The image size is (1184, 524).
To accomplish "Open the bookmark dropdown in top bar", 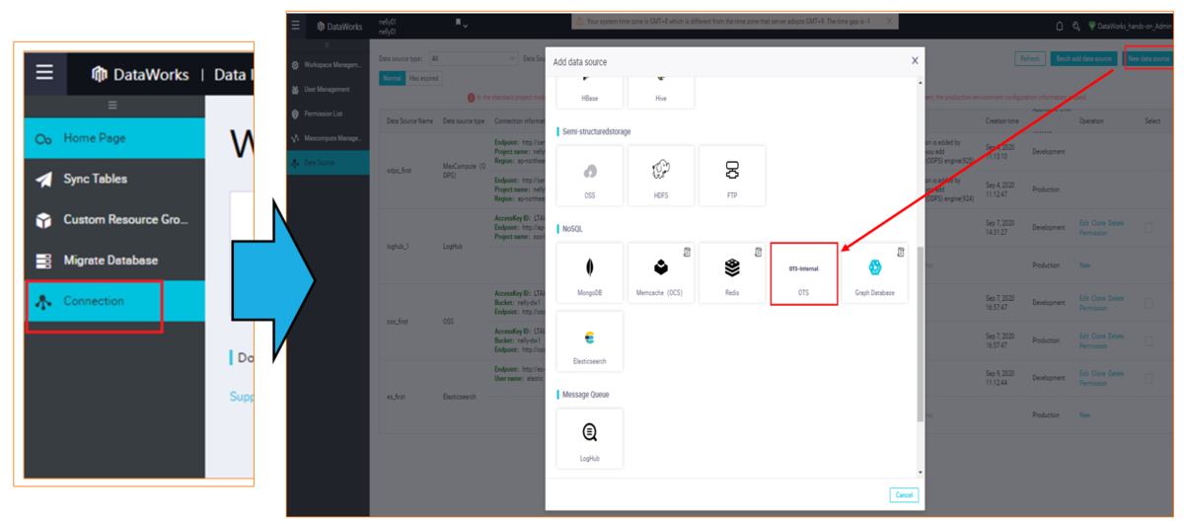I will pyautogui.click(x=461, y=24).
